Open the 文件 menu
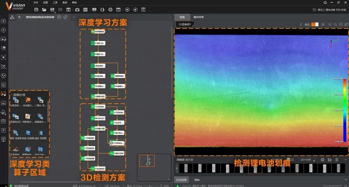Image resolution: width=349 pixels, height=187 pixels. coord(36,3)
